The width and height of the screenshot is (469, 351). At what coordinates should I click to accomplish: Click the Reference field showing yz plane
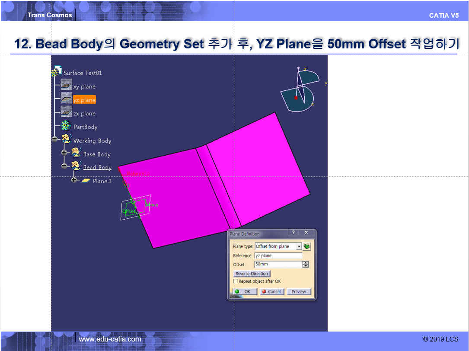tap(278, 255)
